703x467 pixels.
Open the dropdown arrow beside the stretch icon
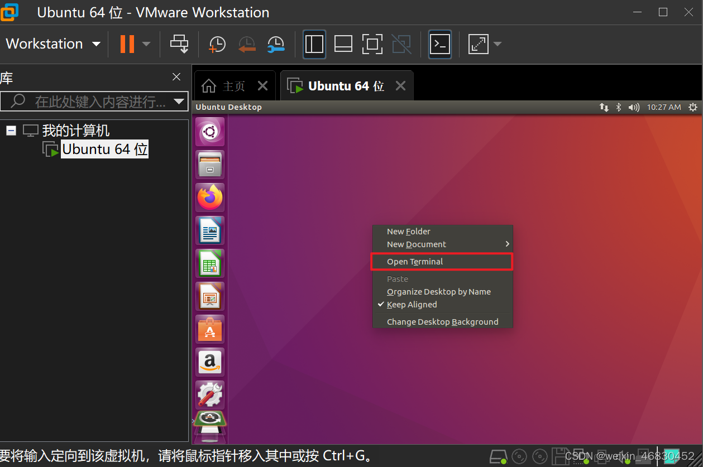pyautogui.click(x=497, y=44)
